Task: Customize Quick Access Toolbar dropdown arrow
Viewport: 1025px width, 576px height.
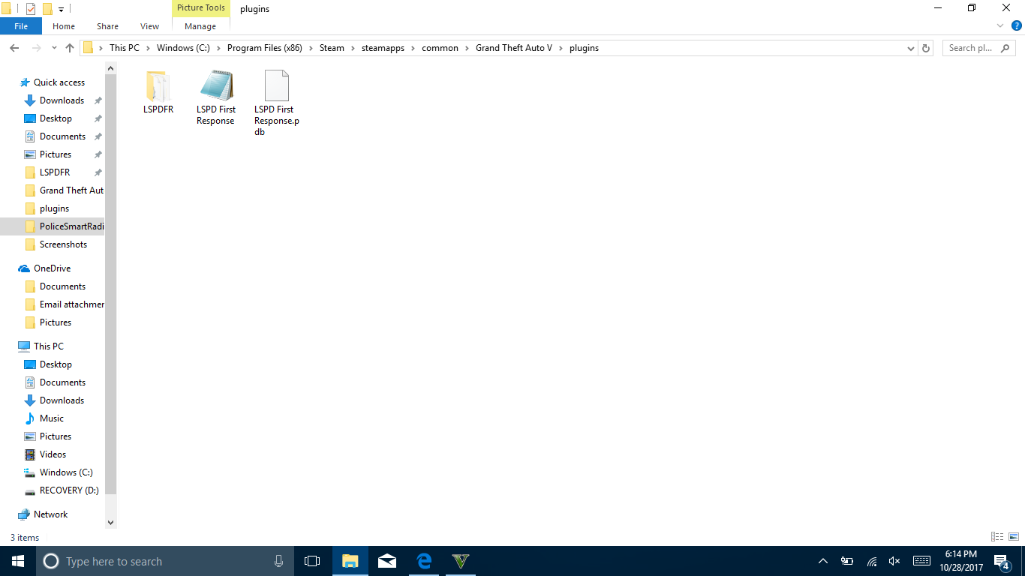Action: pyautogui.click(x=61, y=9)
